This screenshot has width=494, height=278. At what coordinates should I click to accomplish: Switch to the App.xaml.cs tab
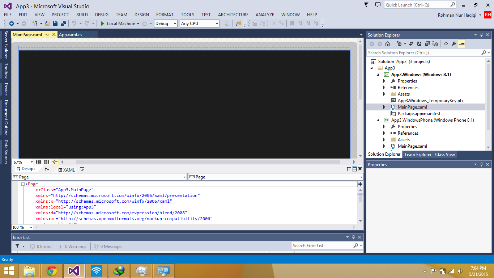(71, 35)
